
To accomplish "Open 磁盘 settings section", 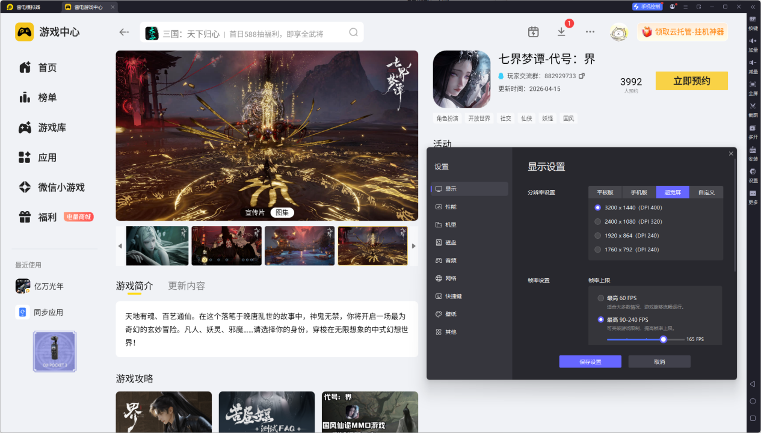I will pos(470,242).
